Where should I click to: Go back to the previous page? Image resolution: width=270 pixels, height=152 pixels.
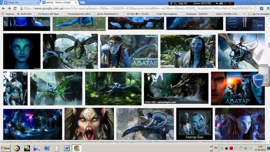(3, 8)
